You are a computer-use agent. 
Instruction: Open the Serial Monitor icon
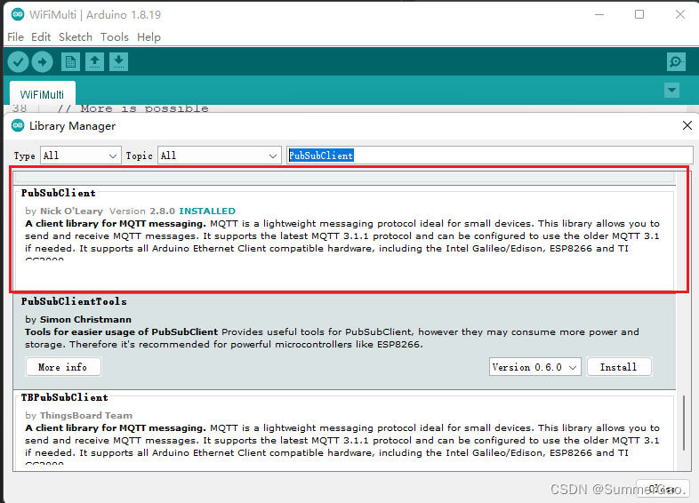(676, 62)
